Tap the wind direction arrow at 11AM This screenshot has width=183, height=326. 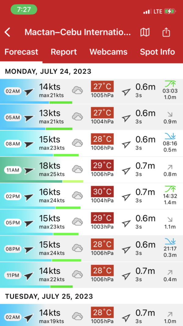click(29, 170)
